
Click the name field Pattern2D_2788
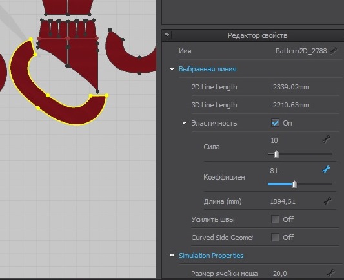click(301, 51)
